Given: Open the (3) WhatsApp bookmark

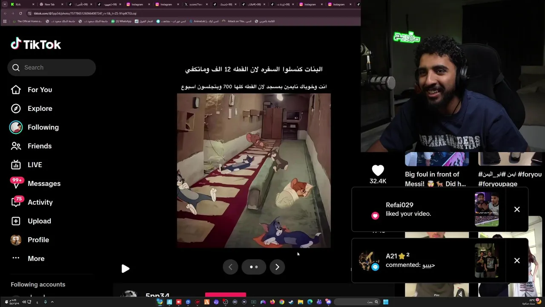Looking at the screenshot, I should tap(121, 21).
